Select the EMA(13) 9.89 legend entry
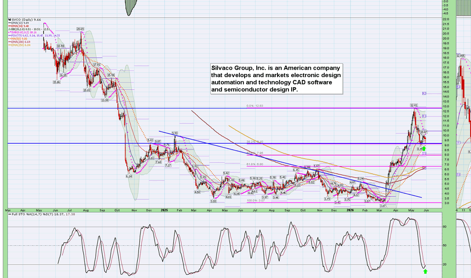471x278 pixels. 19,23
